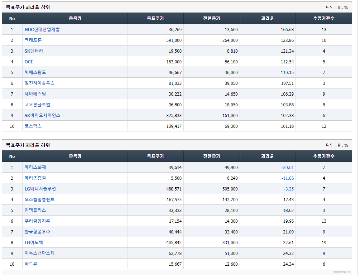Image resolution: width=360 pixels, height=275 pixels.
Task: Click the 101.18 gap ratio value
Action: pyautogui.click(x=287, y=126)
